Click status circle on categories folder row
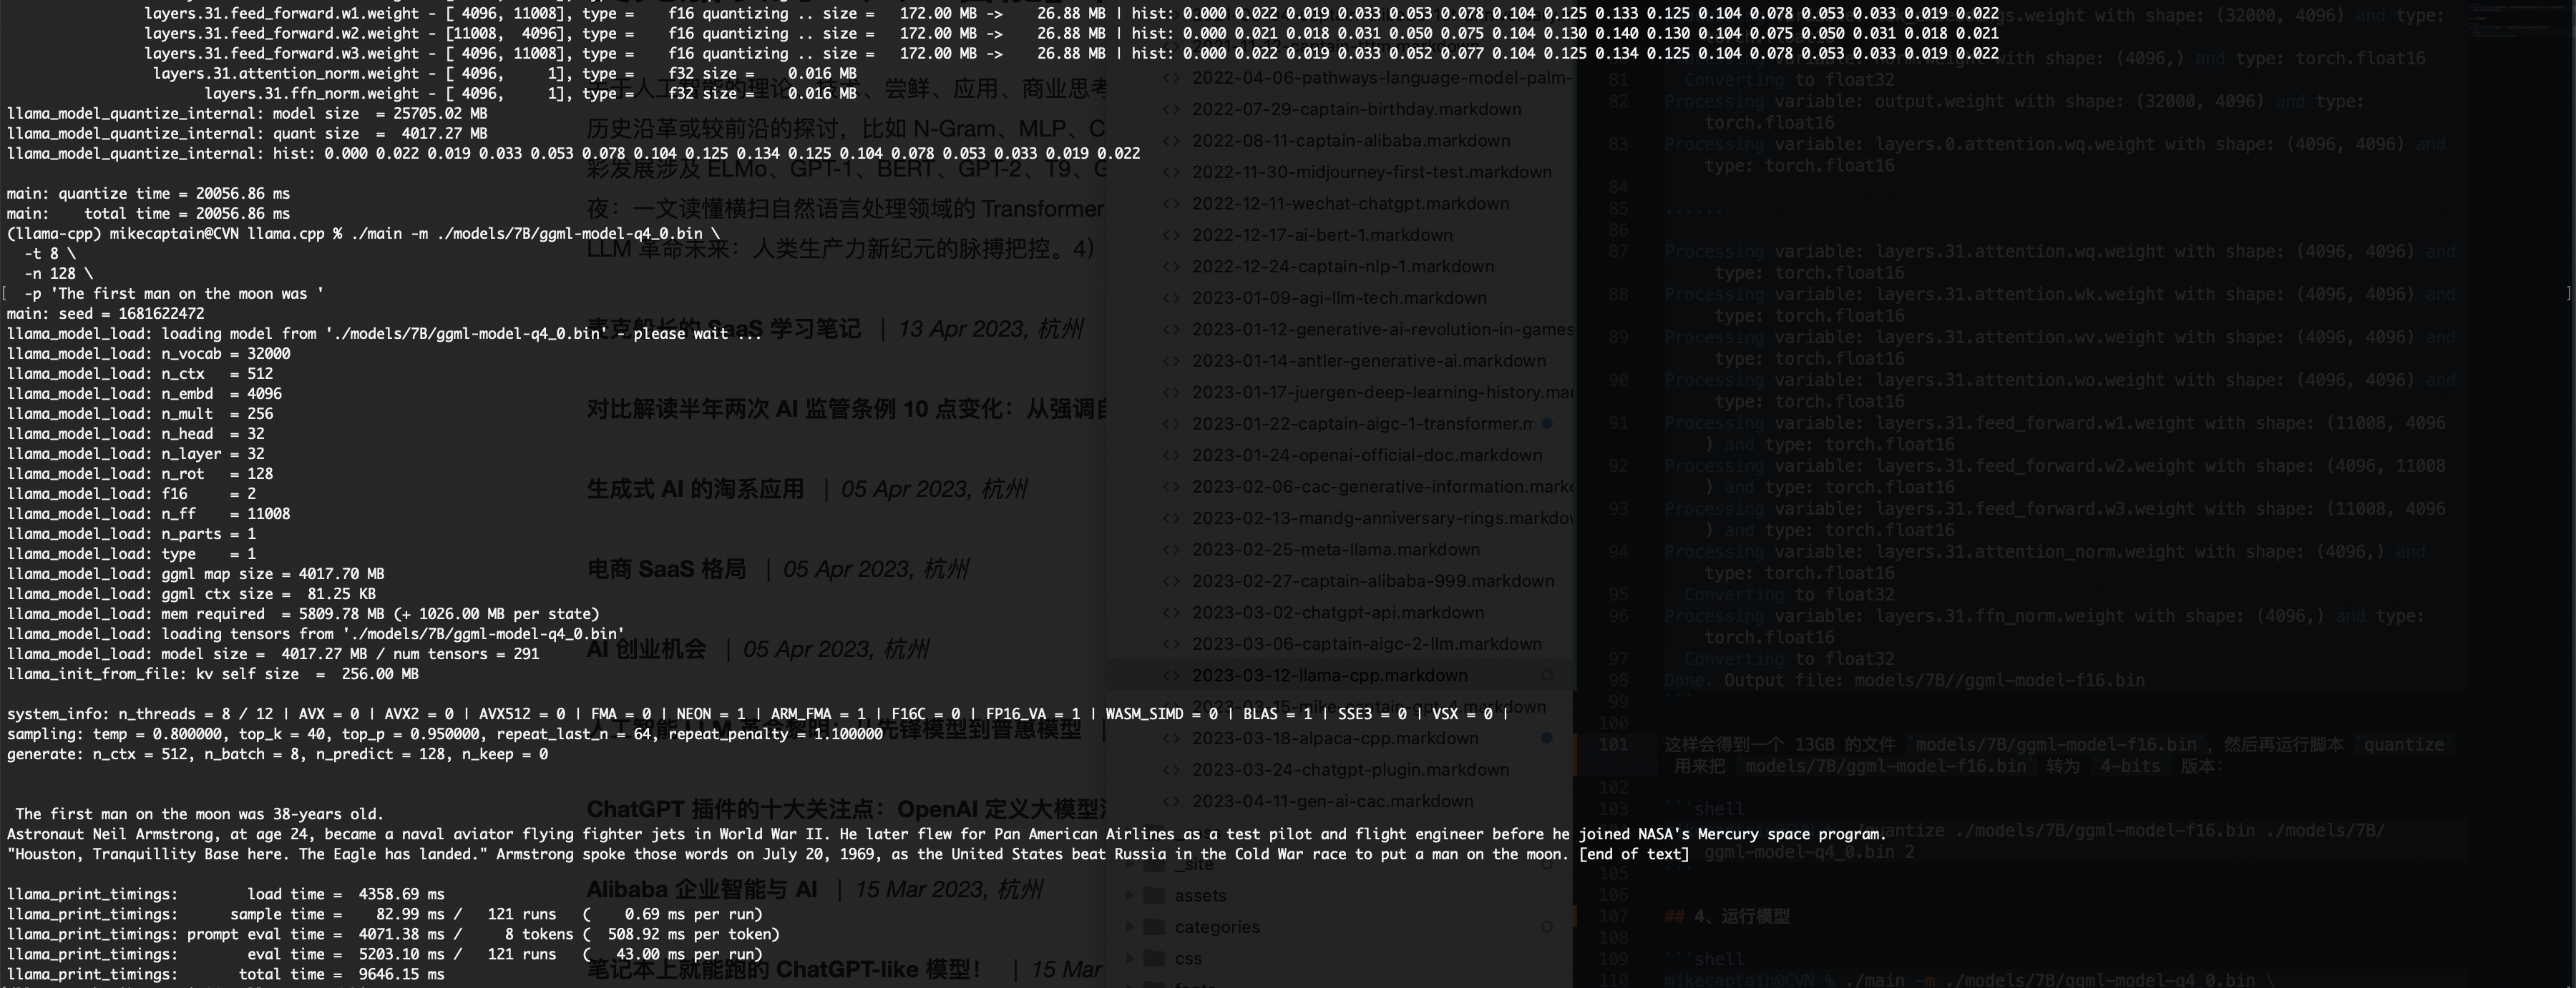 click(x=1547, y=927)
